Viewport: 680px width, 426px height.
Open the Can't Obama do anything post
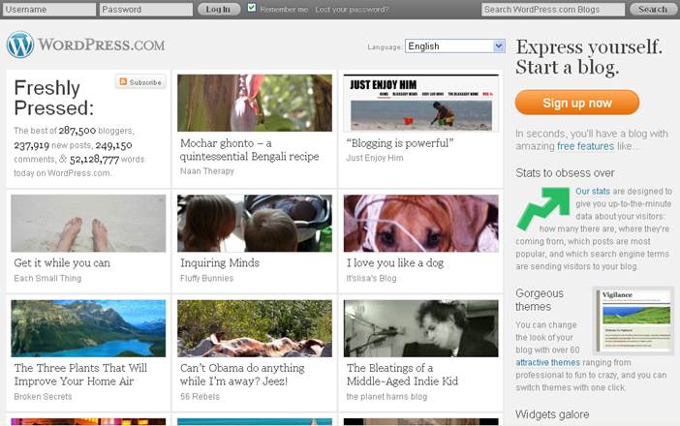tap(242, 375)
